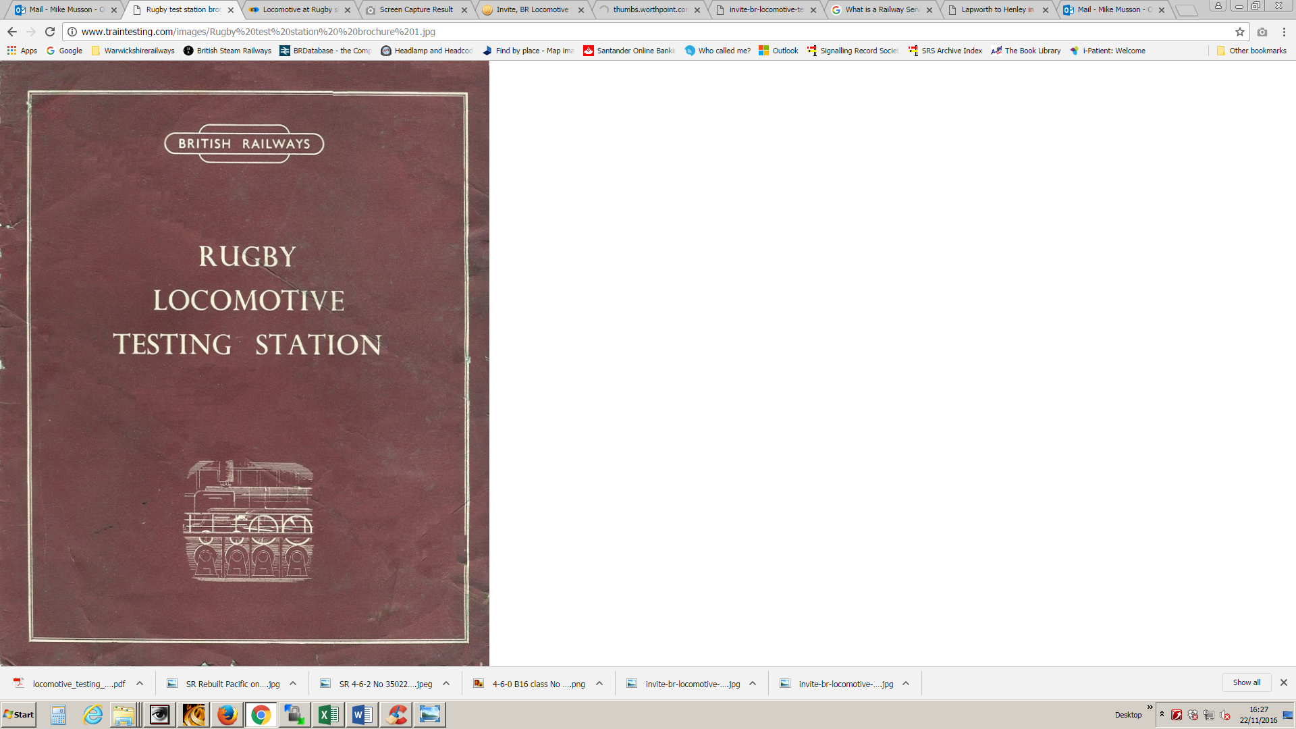Open Calculator from the taskbar
The image size is (1296, 729).
(59, 715)
